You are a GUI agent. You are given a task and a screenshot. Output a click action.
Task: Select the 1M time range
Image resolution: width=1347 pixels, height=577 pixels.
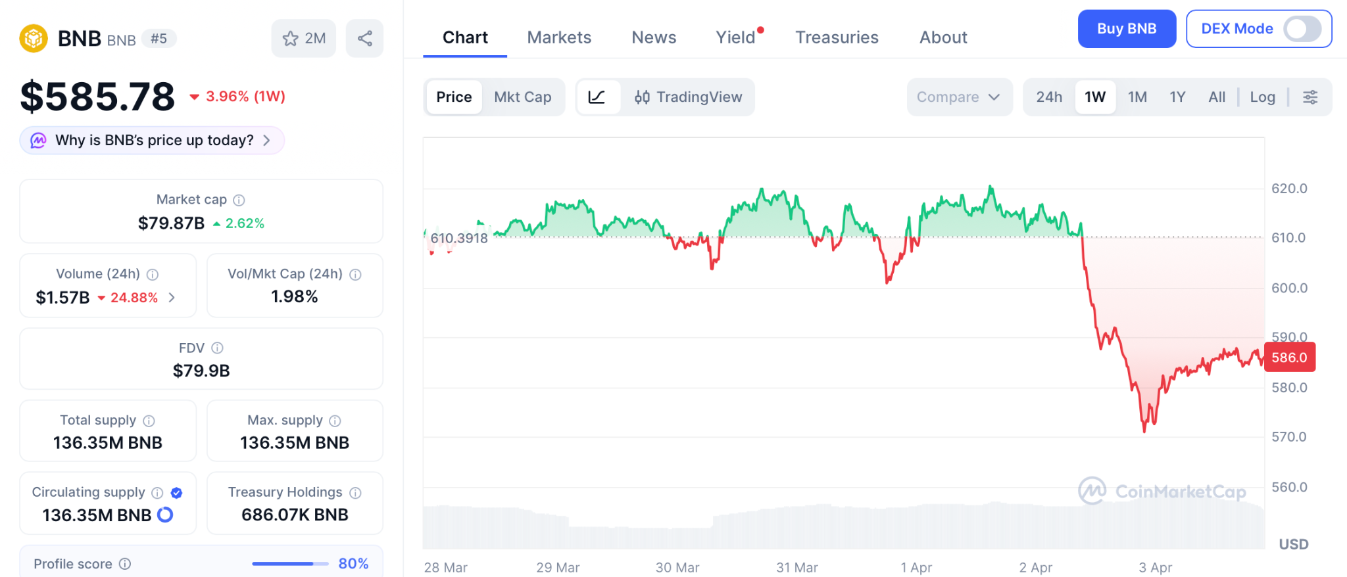[1137, 97]
